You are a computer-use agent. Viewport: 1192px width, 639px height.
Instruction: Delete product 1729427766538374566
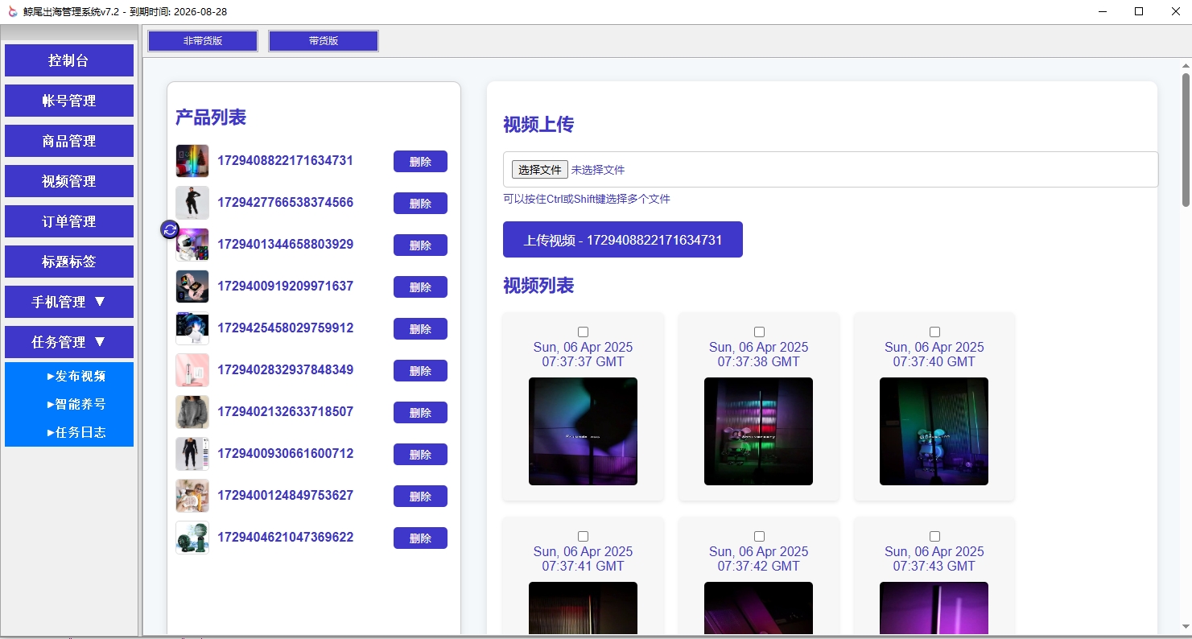click(x=420, y=204)
